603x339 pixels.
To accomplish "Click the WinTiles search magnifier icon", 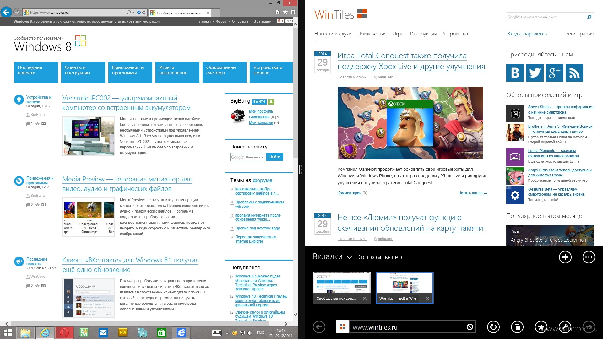I will click(589, 17).
